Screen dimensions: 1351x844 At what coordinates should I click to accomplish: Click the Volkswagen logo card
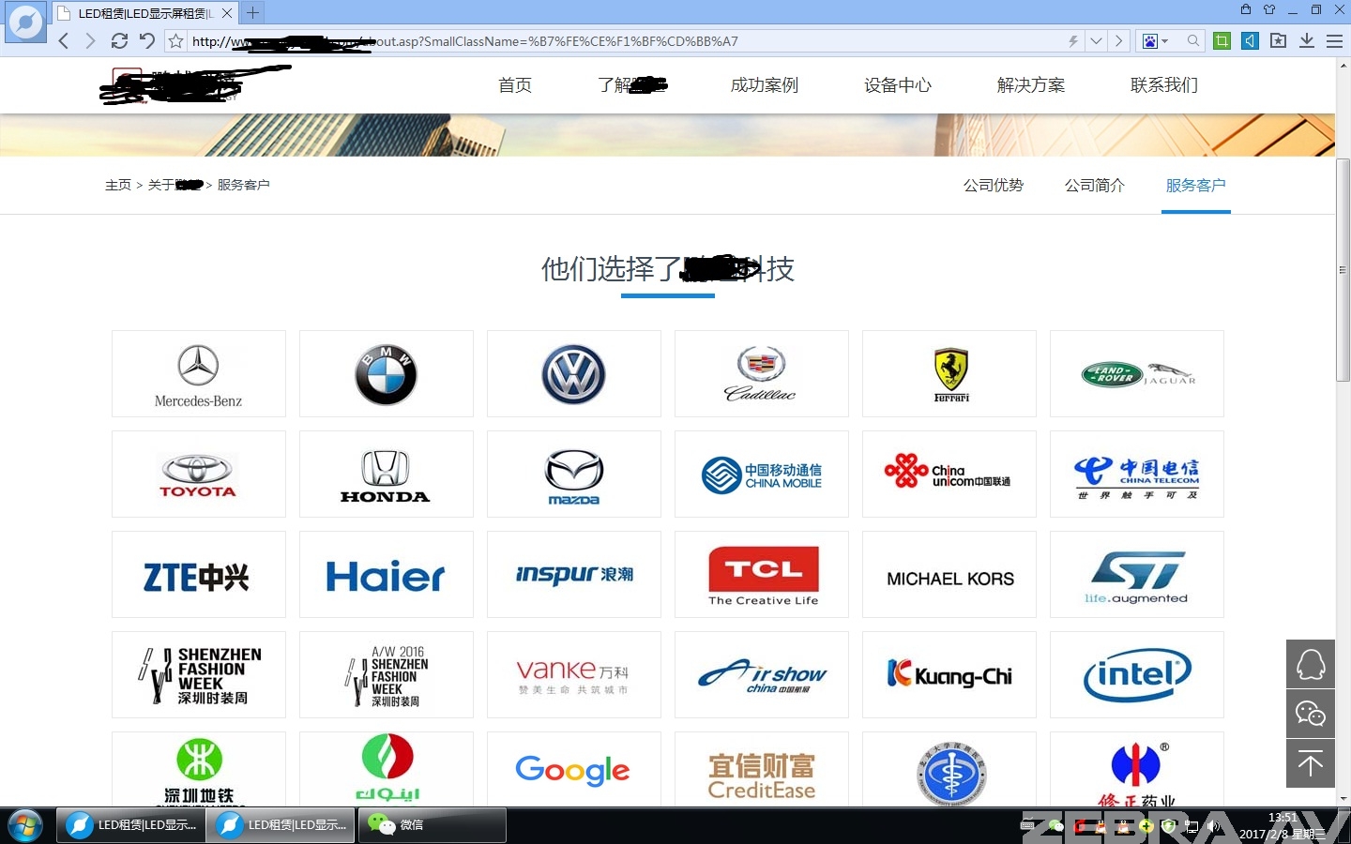(574, 373)
